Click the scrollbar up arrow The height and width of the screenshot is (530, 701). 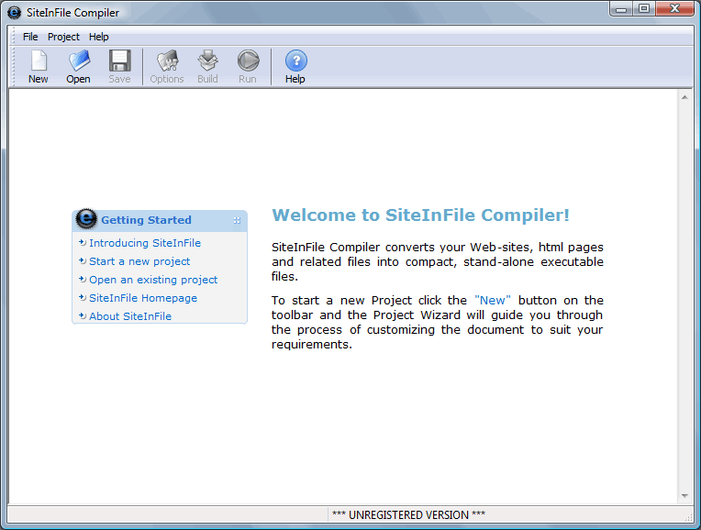[684, 96]
